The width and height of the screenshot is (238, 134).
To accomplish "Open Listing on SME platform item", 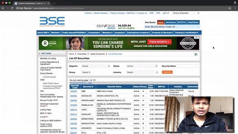I will (x=51, y=121).
